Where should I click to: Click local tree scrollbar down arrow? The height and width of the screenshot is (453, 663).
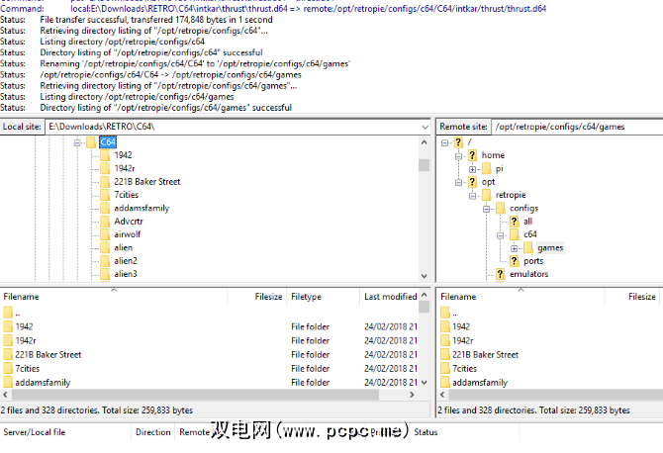point(425,276)
